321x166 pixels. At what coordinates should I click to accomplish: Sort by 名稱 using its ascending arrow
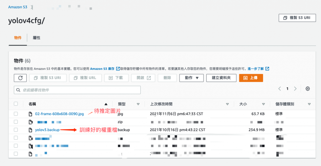pyautogui.click(x=106, y=104)
